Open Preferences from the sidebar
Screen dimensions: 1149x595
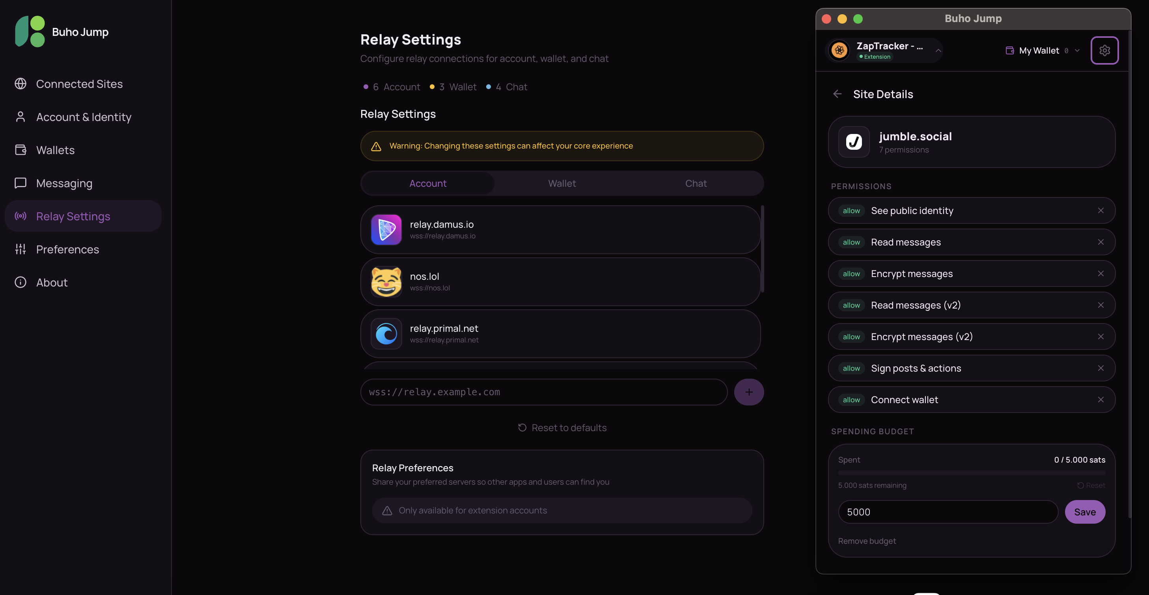[x=67, y=249]
